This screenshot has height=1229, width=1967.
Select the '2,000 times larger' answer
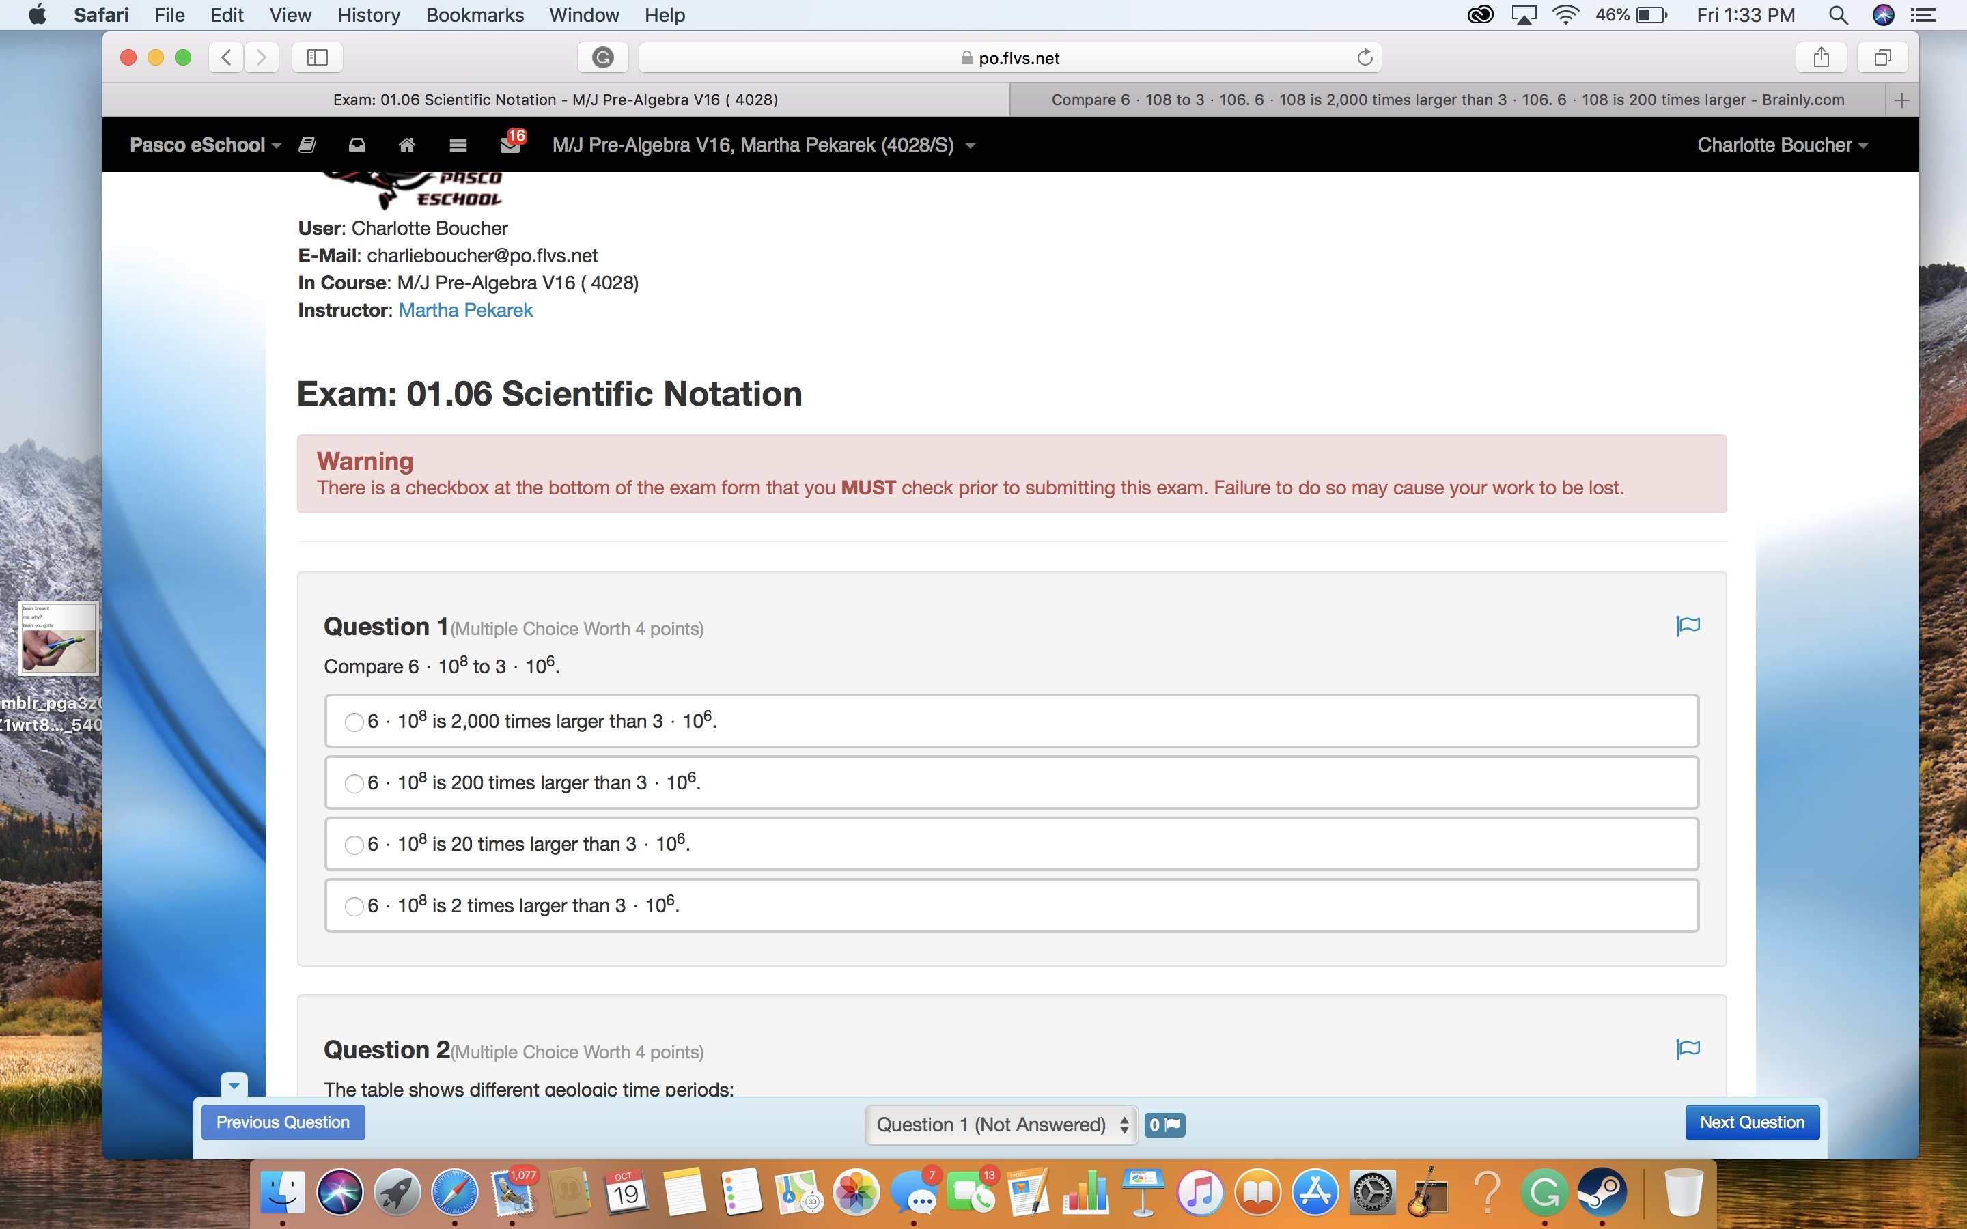tap(354, 722)
